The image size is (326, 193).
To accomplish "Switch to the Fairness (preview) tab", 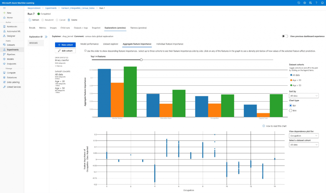I will pyautogui.click(x=138, y=28).
